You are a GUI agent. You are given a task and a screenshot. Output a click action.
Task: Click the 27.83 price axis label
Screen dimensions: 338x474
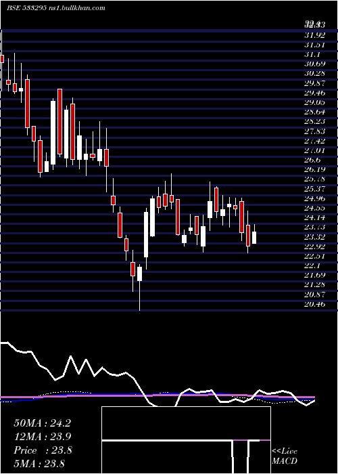[315, 131]
